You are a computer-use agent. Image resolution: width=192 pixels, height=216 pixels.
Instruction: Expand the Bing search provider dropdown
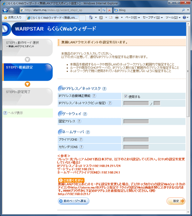[x=188, y=10]
